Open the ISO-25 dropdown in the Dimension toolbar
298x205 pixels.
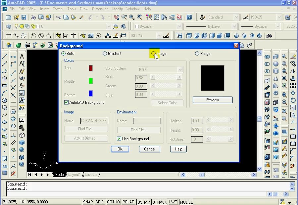coord(159,36)
